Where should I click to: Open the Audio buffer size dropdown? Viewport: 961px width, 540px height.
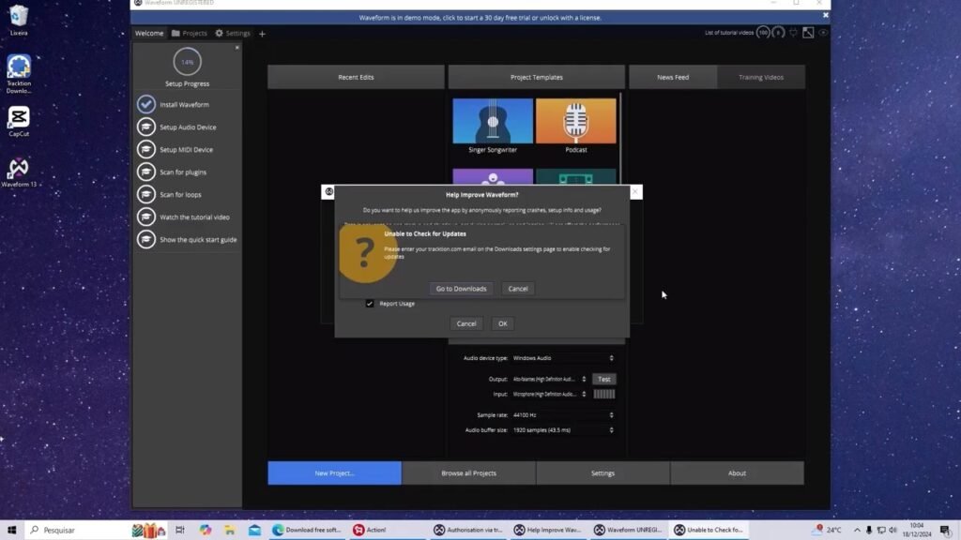(563, 430)
